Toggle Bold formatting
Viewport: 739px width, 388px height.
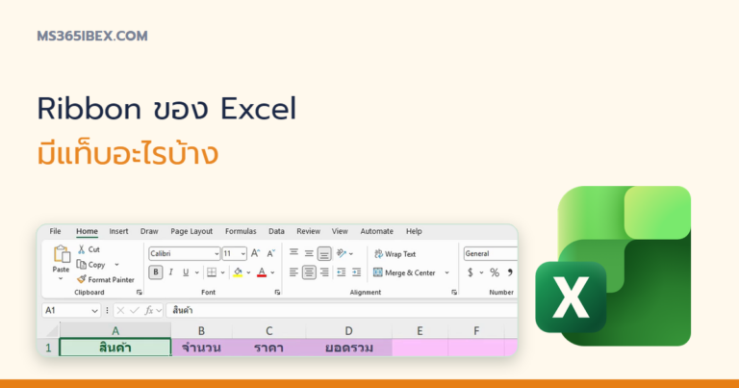point(156,272)
